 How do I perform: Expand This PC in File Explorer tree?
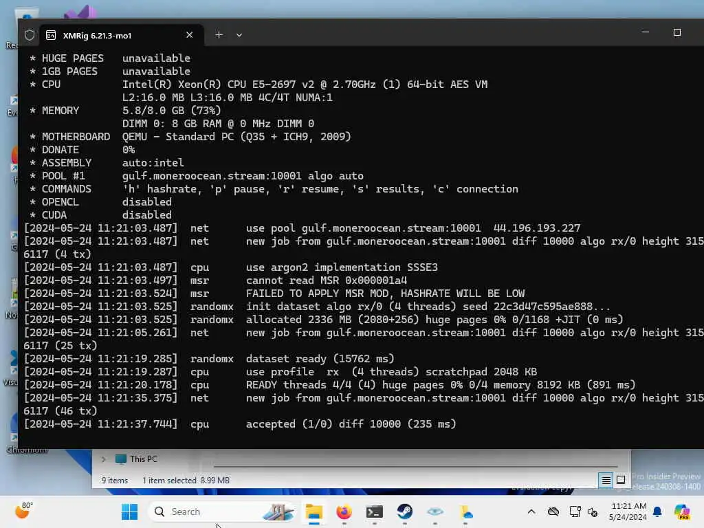[104, 459]
